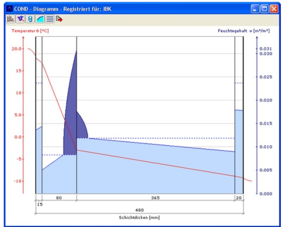This screenshot has height=227, width=283.
Task: Click the Feuchtegehalt w axis label
Action: (x=243, y=31)
